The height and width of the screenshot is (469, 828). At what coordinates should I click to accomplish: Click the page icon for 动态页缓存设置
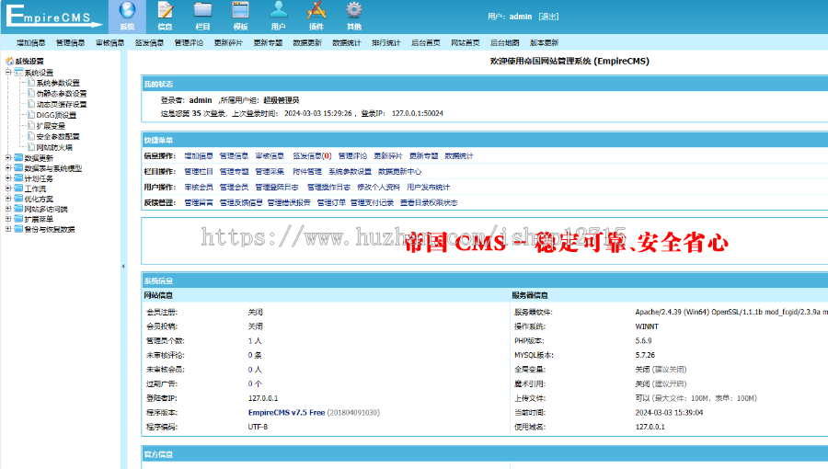[31, 104]
